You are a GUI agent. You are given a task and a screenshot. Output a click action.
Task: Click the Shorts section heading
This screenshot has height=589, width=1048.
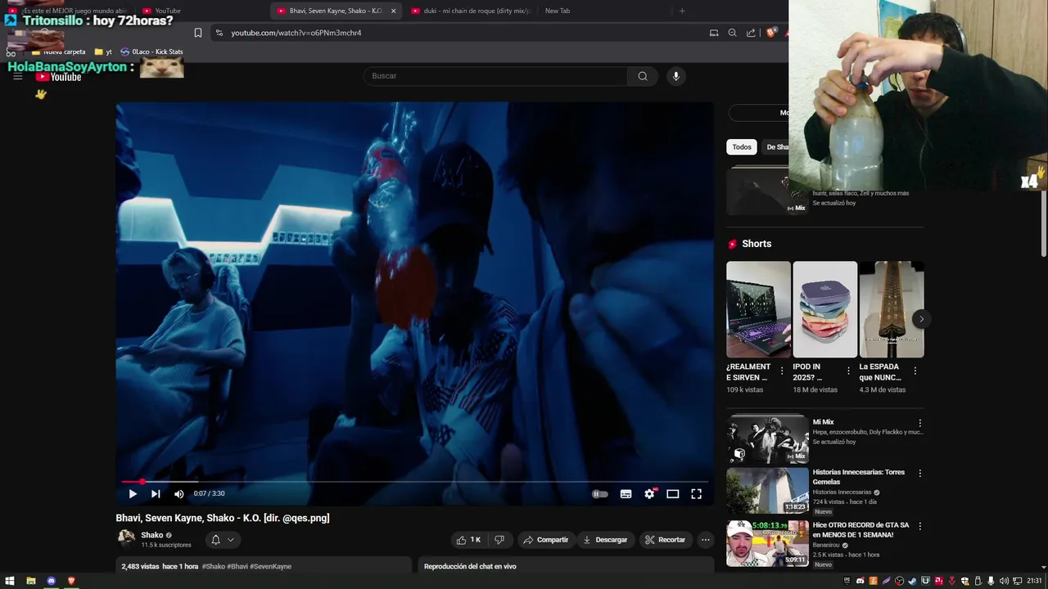click(x=757, y=244)
